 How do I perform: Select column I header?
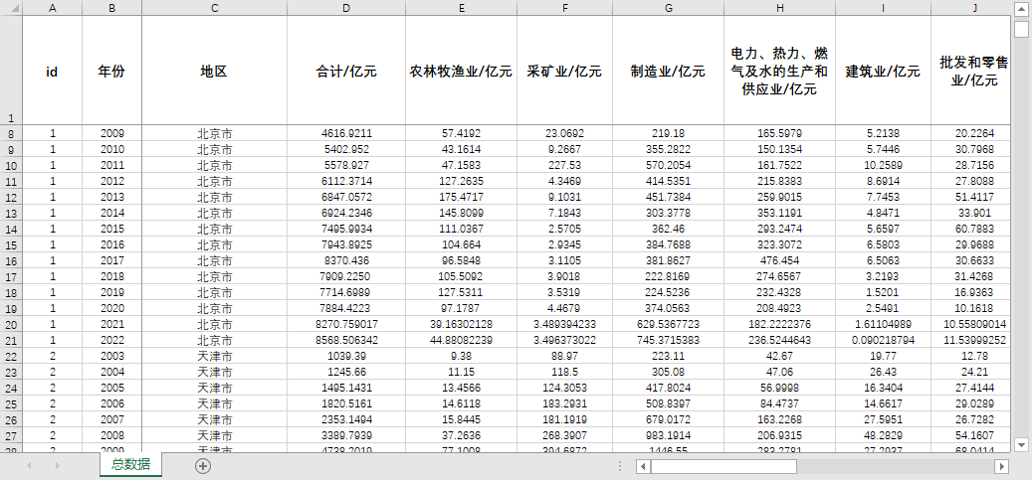[884, 7]
